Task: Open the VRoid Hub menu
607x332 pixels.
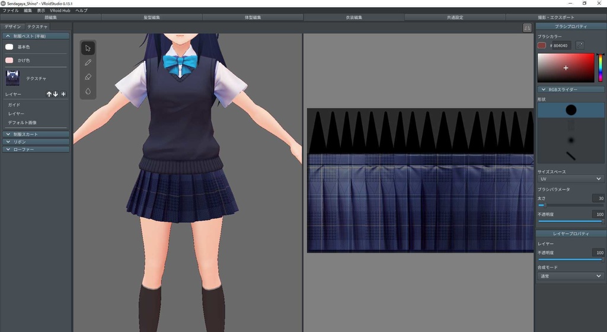Action: tap(60, 11)
